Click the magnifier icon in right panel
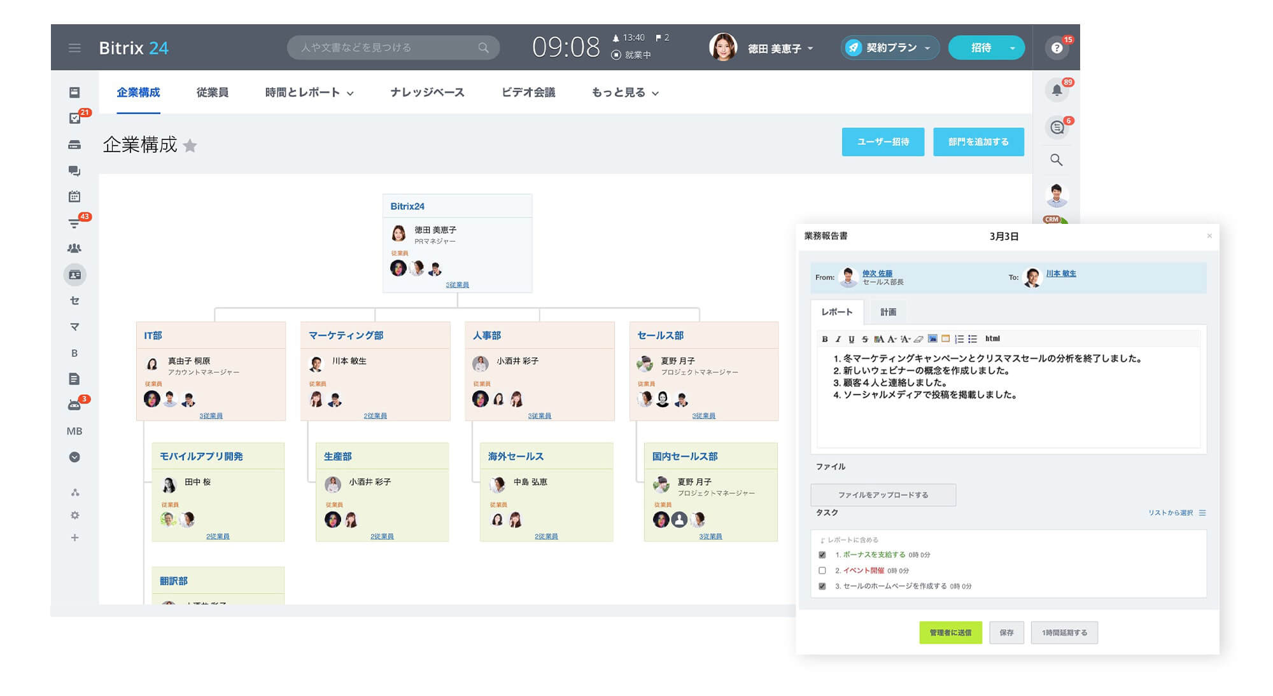1273x696 pixels. [x=1057, y=160]
